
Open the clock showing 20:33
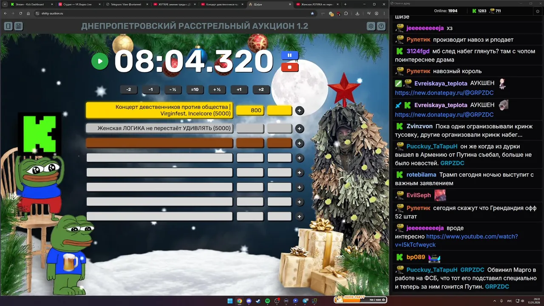tap(533, 301)
